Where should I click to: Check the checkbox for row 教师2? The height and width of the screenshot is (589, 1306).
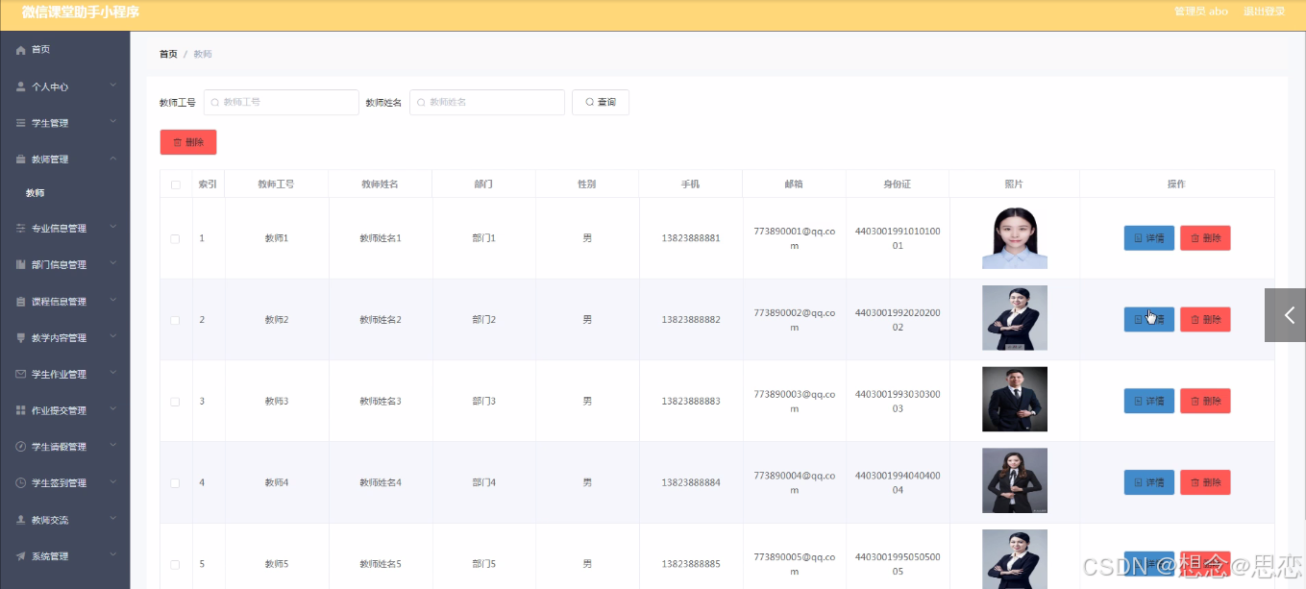coord(175,320)
